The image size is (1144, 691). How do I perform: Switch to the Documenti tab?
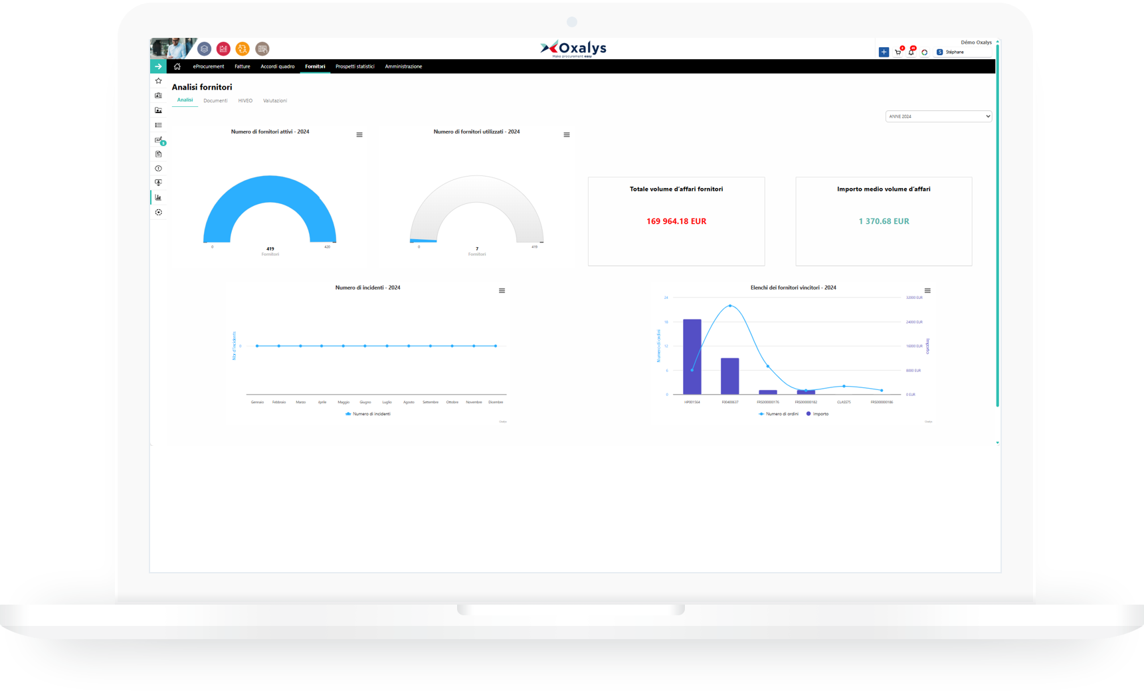tap(215, 101)
